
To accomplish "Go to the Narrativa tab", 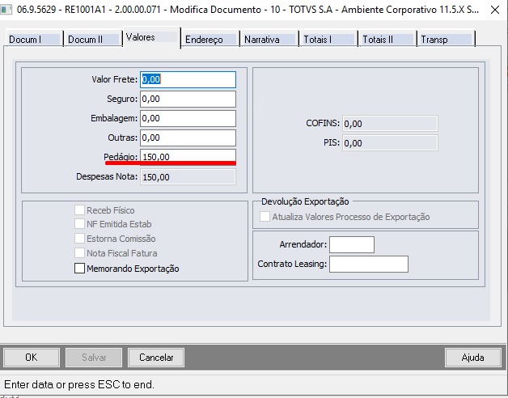I will [x=269, y=39].
